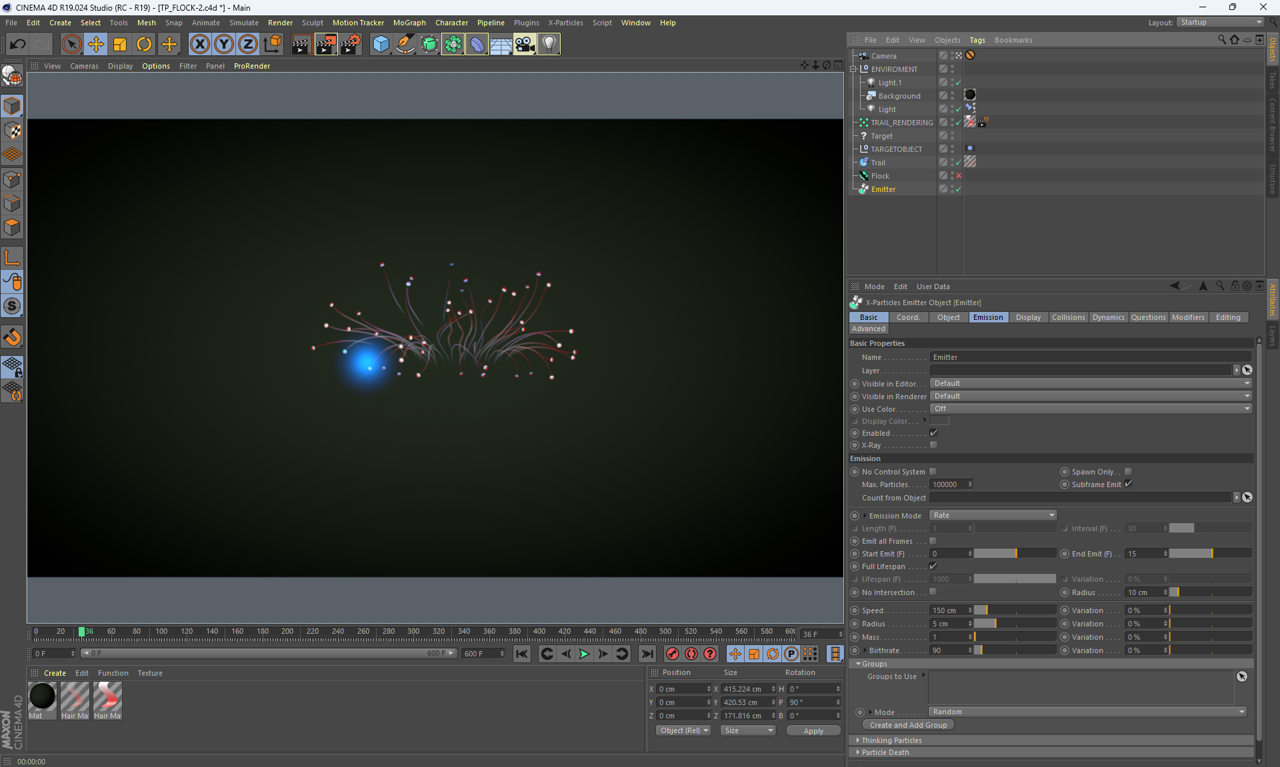Click the Undo arrow icon
1280x767 pixels.
tap(18, 45)
